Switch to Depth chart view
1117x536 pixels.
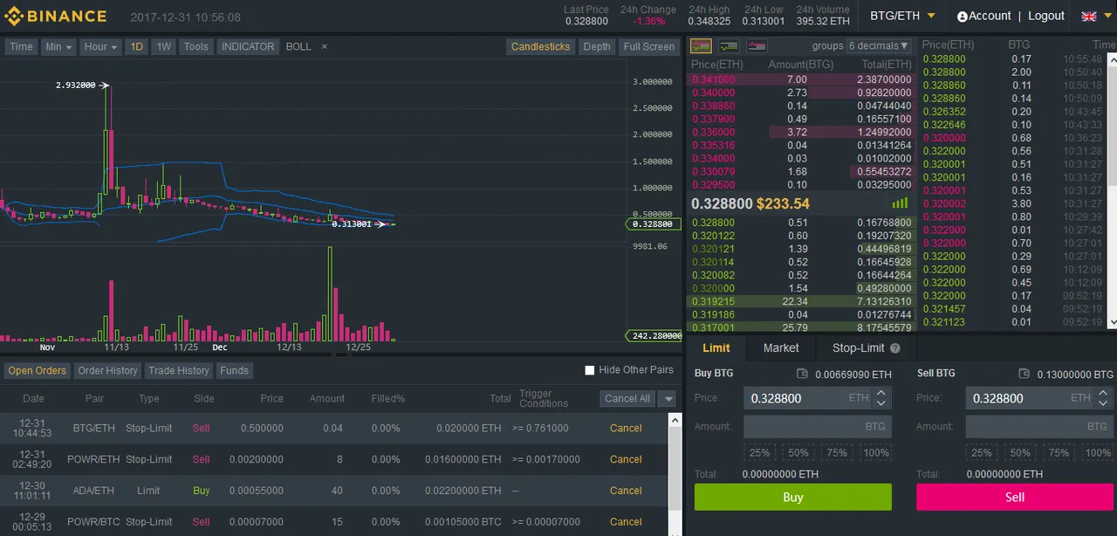[597, 46]
